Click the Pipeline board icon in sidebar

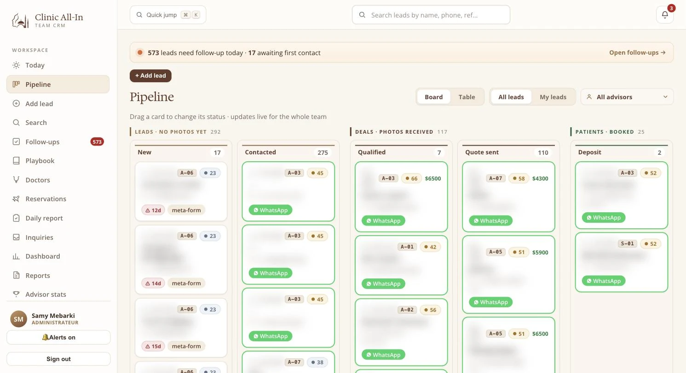[x=16, y=85]
